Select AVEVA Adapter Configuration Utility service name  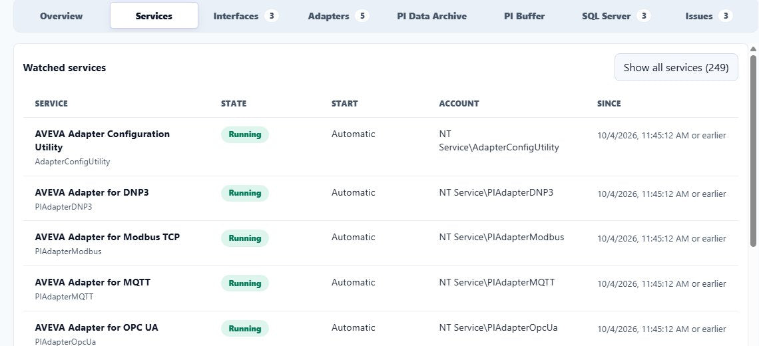coord(102,140)
